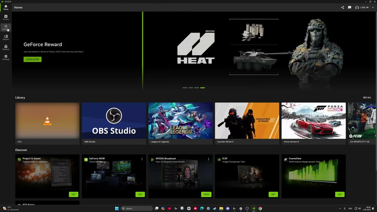The image size is (377, 212).
Task: Click the vertical scrollbar on right edge
Action: pos(376,91)
